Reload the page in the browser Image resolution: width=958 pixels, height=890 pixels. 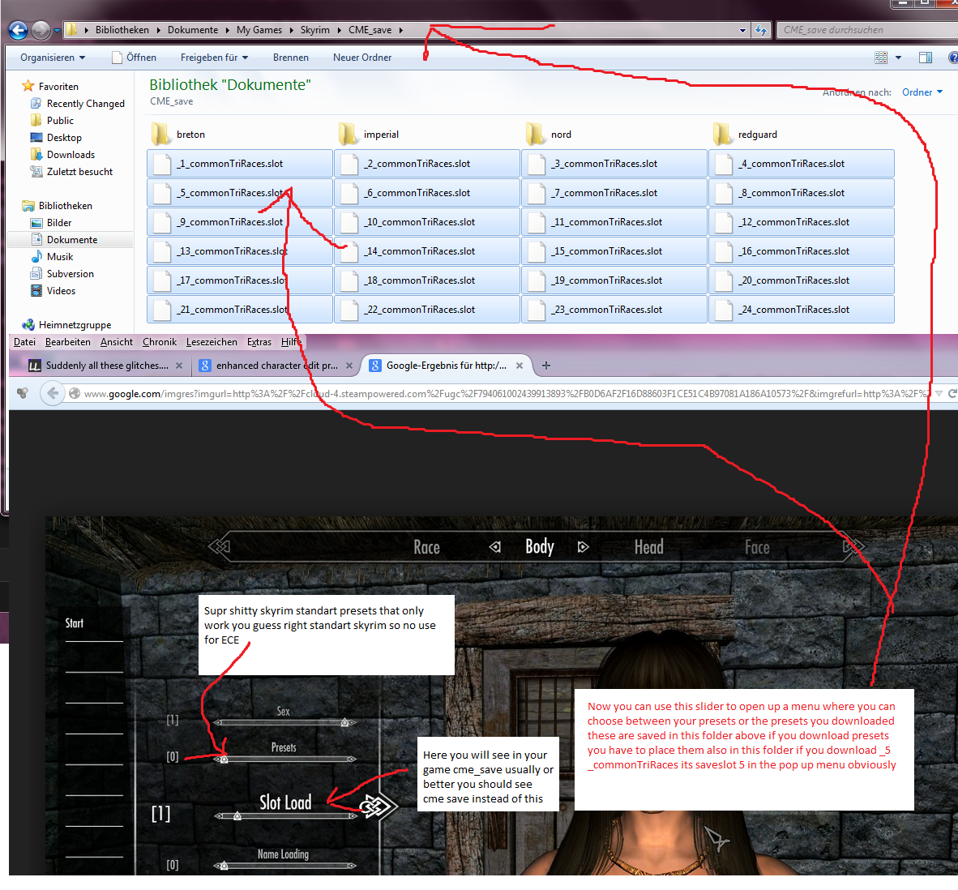click(x=952, y=394)
